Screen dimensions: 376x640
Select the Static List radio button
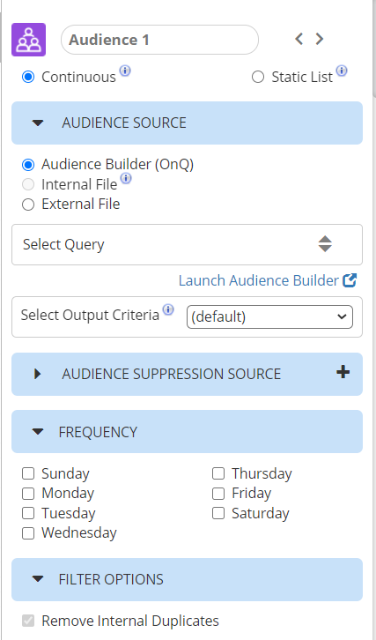tap(258, 77)
